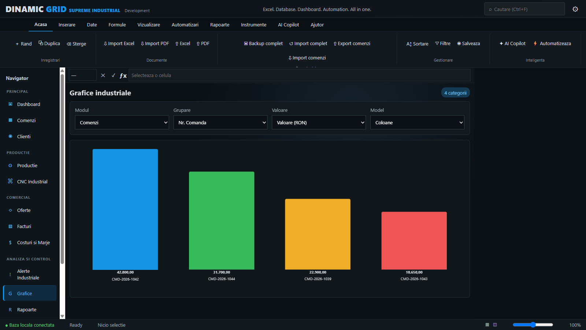Click the Duplica button

pos(49,43)
